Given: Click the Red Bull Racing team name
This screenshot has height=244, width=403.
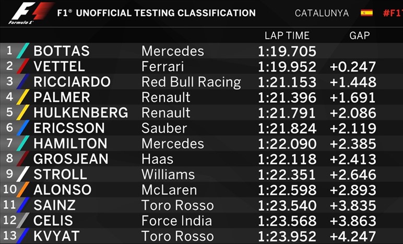Looking at the screenshot, I should click(x=191, y=82).
